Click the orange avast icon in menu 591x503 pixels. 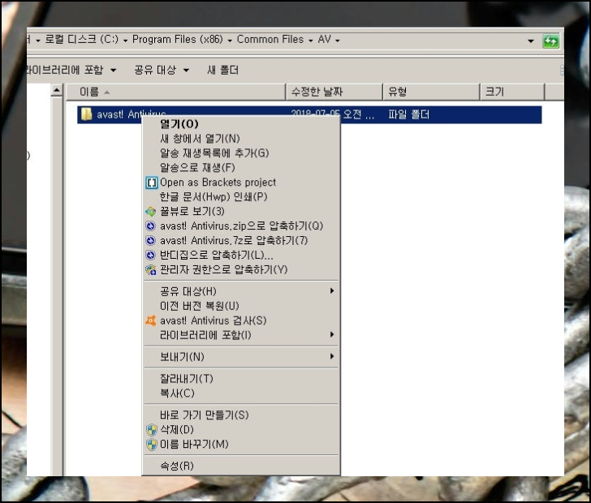pyautogui.click(x=151, y=320)
